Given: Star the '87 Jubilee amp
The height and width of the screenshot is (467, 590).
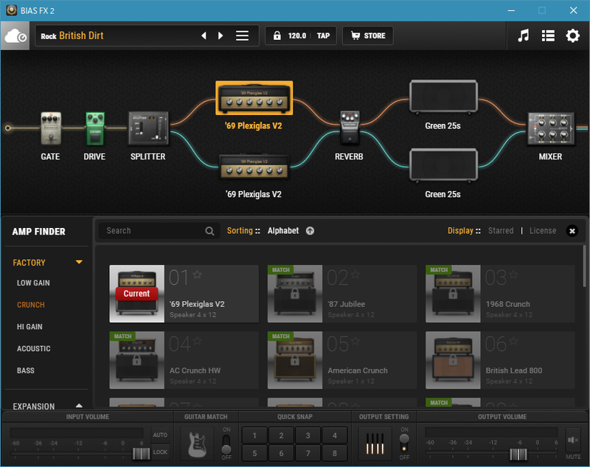Looking at the screenshot, I should click(355, 274).
